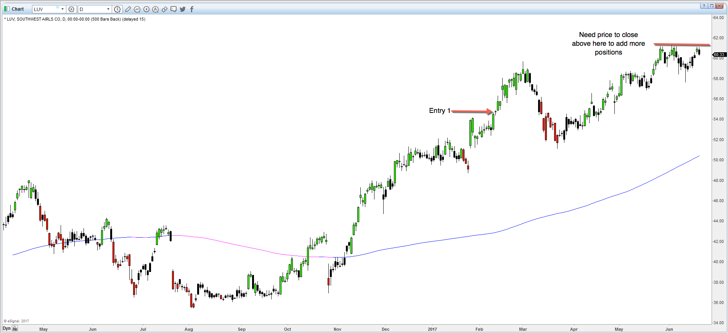Open the comment speech bubble icon

tap(174, 9)
